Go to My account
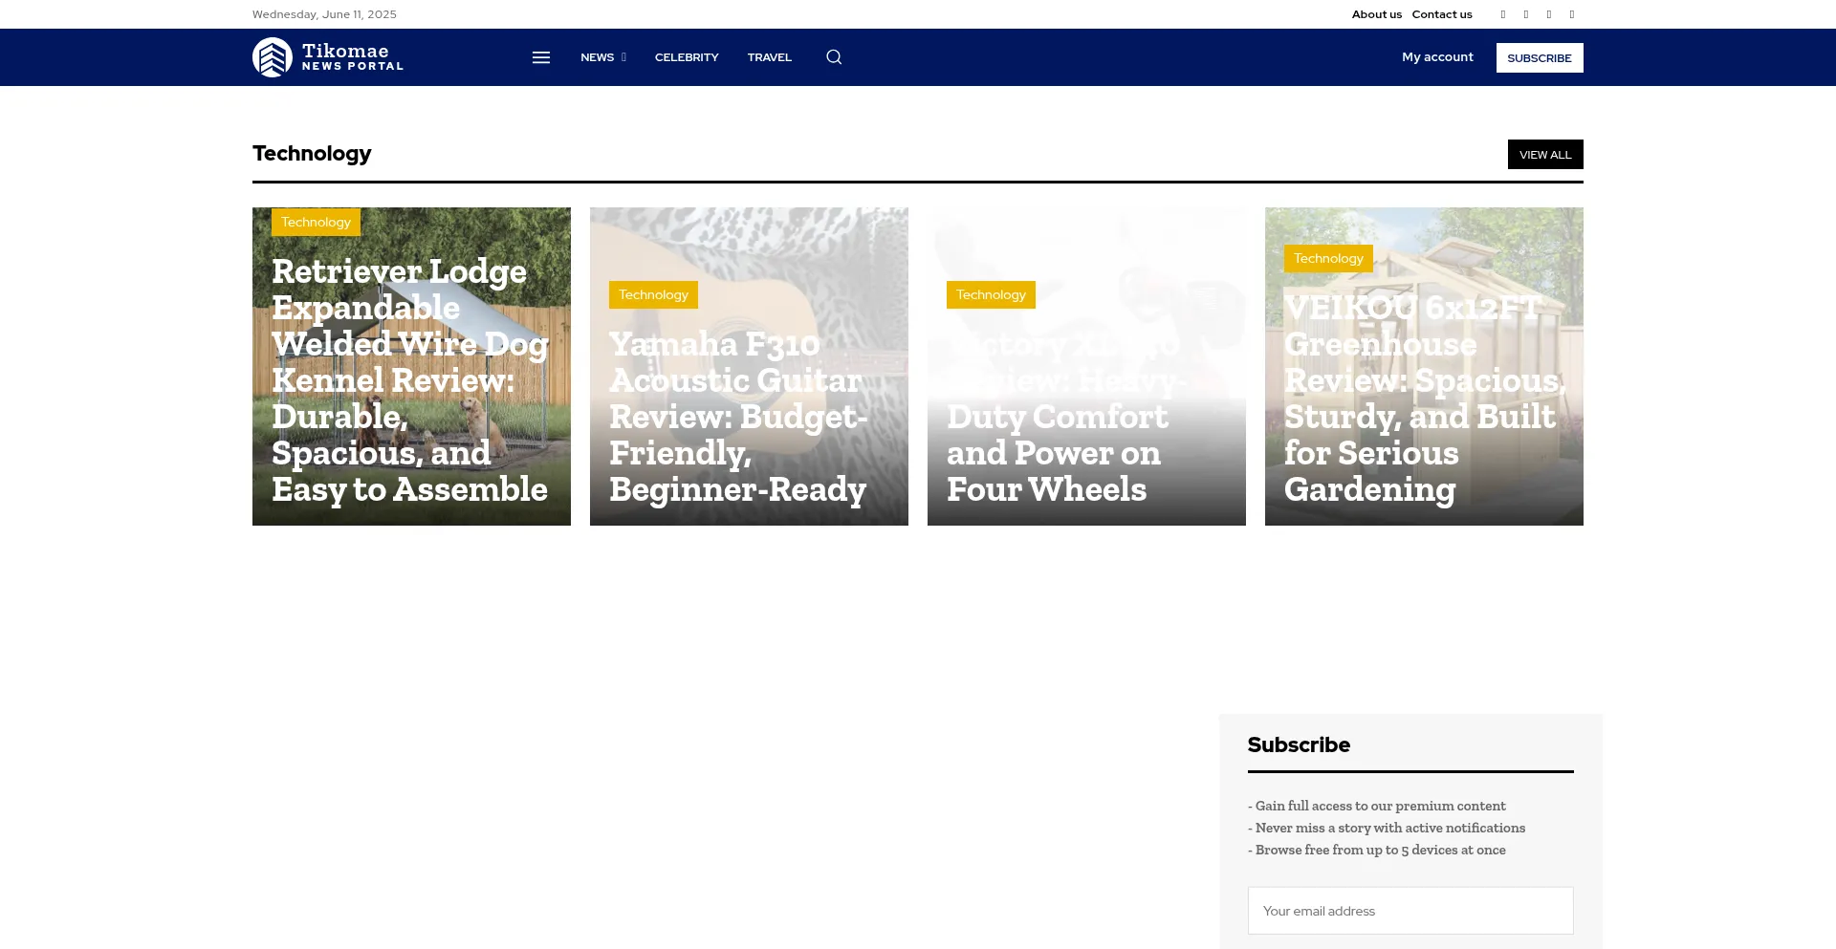 1437,57
